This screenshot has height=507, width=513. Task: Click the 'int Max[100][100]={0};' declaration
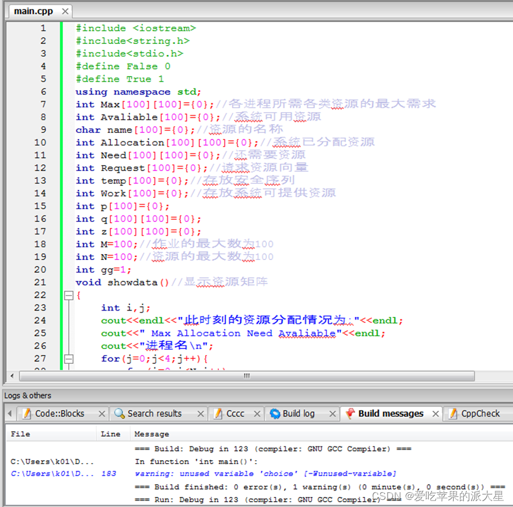(145, 105)
